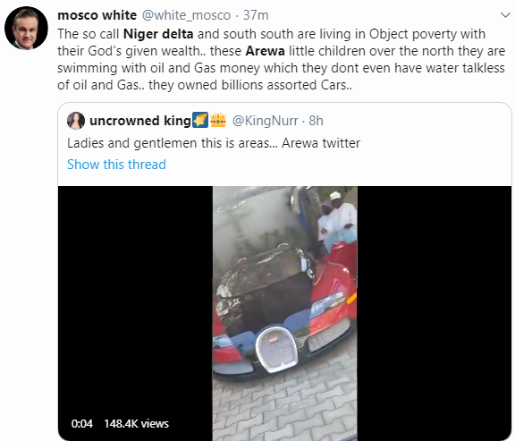
Task: Open the 37m tweet timestamp
Action: click(256, 15)
